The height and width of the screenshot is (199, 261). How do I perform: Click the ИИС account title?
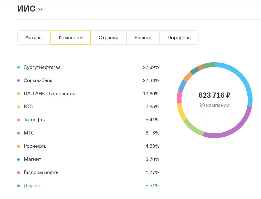(26, 9)
